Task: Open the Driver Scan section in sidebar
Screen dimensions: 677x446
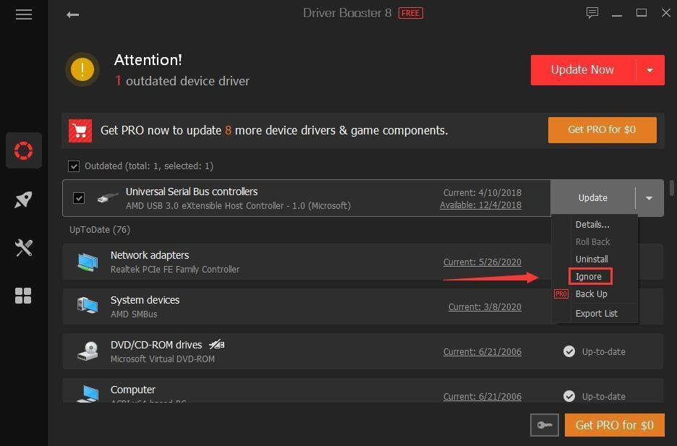Action: pyautogui.click(x=24, y=150)
